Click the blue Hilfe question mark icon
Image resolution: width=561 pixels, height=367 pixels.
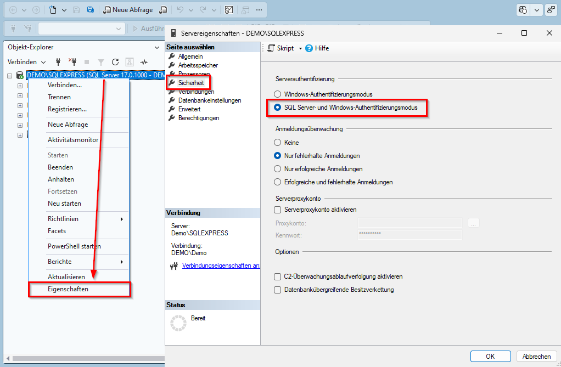(309, 48)
